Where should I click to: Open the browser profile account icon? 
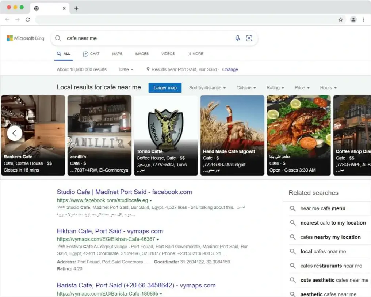(353, 19)
